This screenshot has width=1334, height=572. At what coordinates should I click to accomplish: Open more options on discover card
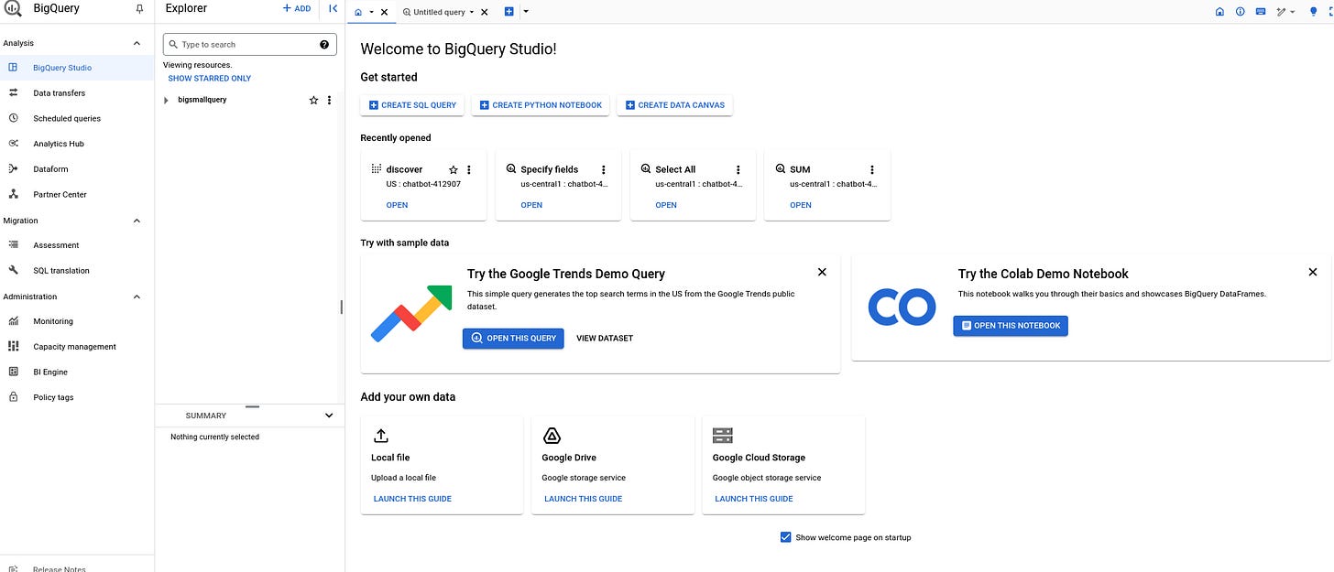coord(469,170)
